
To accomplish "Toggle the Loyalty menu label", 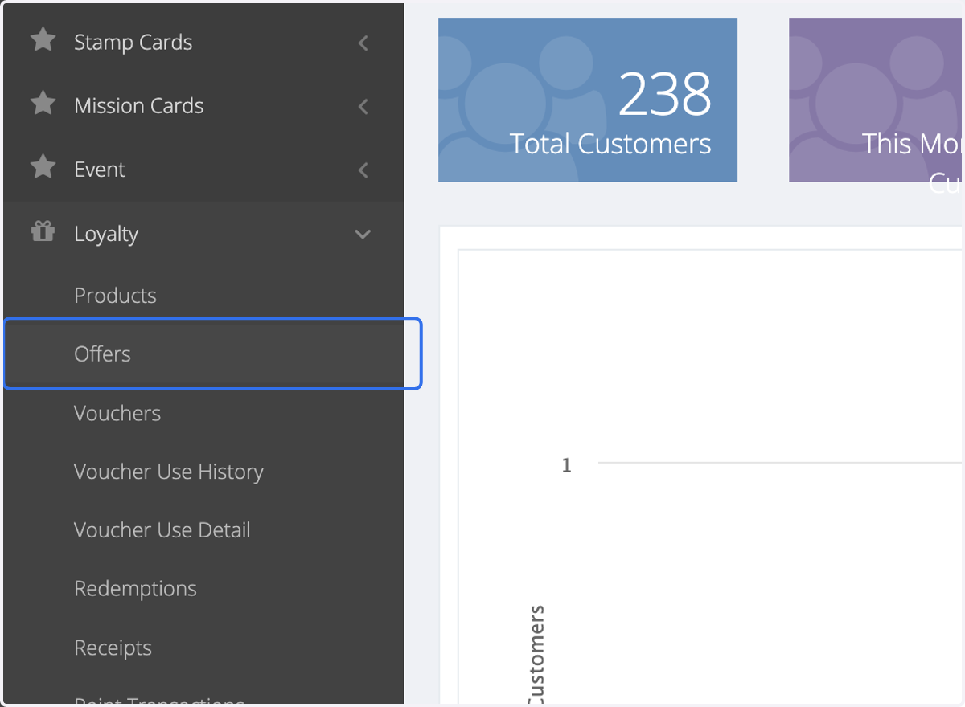I will (x=106, y=234).
